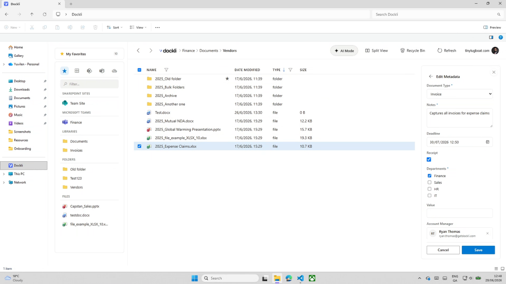Select the grid view icon in sidebar
Screen dimensions: 506x284
(77, 71)
